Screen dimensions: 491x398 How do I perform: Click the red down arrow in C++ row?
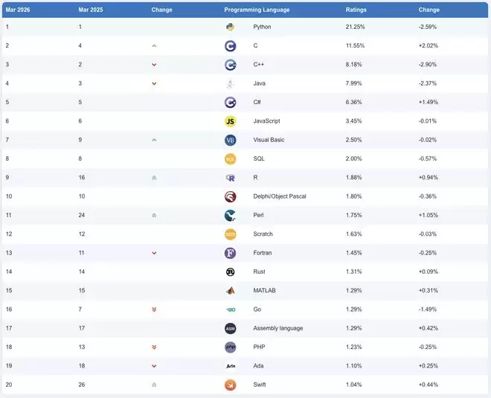154,65
